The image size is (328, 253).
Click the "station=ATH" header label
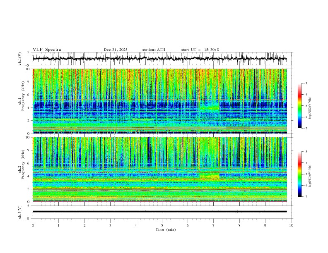point(154,50)
